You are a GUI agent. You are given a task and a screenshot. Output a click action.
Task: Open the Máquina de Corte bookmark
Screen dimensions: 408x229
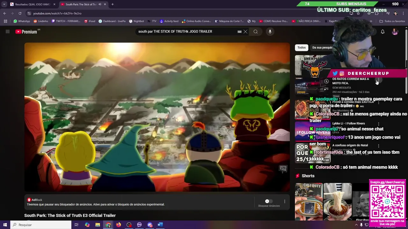229,21
